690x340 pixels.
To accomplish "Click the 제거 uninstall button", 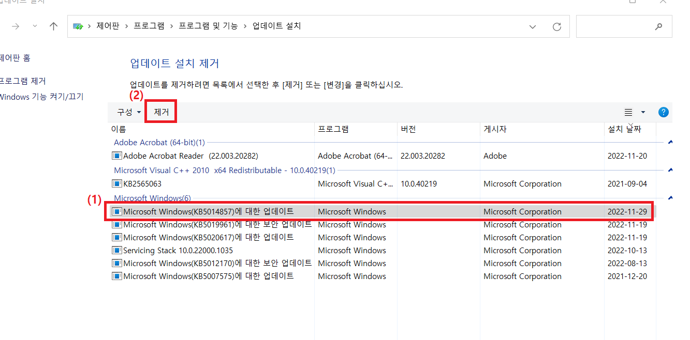I will pos(162,112).
